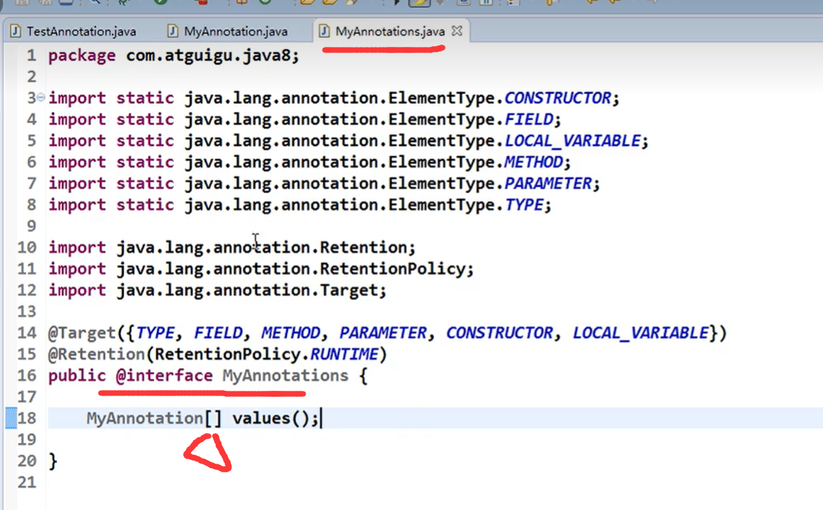Image resolution: width=823 pixels, height=510 pixels.
Task: Click TYPE in the line 8 import
Action: [x=524, y=205]
